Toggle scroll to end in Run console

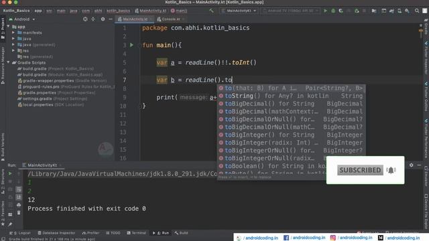click(19, 197)
